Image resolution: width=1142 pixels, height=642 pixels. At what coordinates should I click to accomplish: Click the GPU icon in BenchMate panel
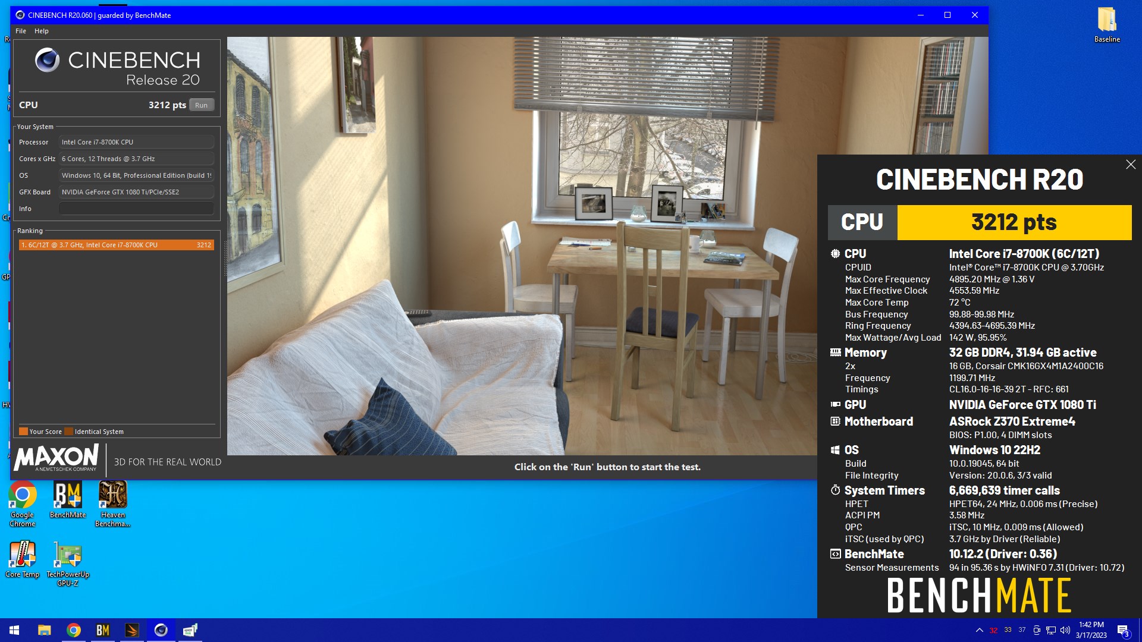pyautogui.click(x=835, y=405)
